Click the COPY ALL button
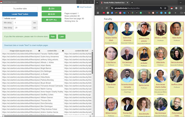Screen dimensions: 185x117 (51, 20)
